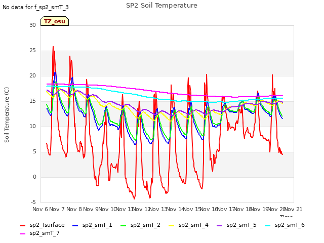Click the red sp2_Tsurface legend swatch

(22, 226)
